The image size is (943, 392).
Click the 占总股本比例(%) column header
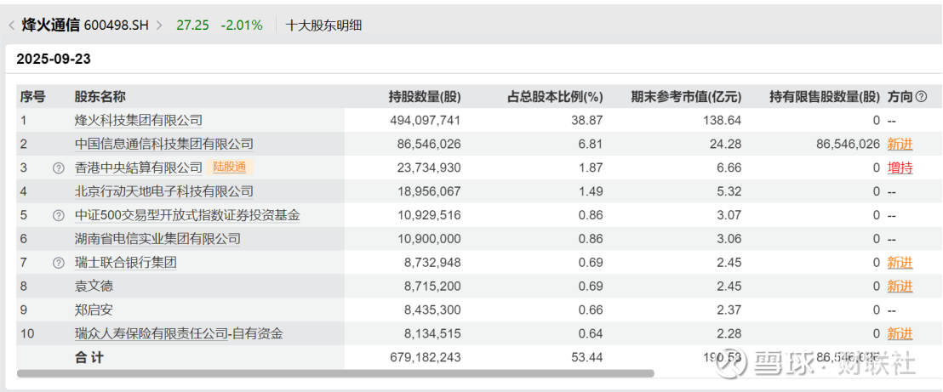pyautogui.click(x=555, y=96)
